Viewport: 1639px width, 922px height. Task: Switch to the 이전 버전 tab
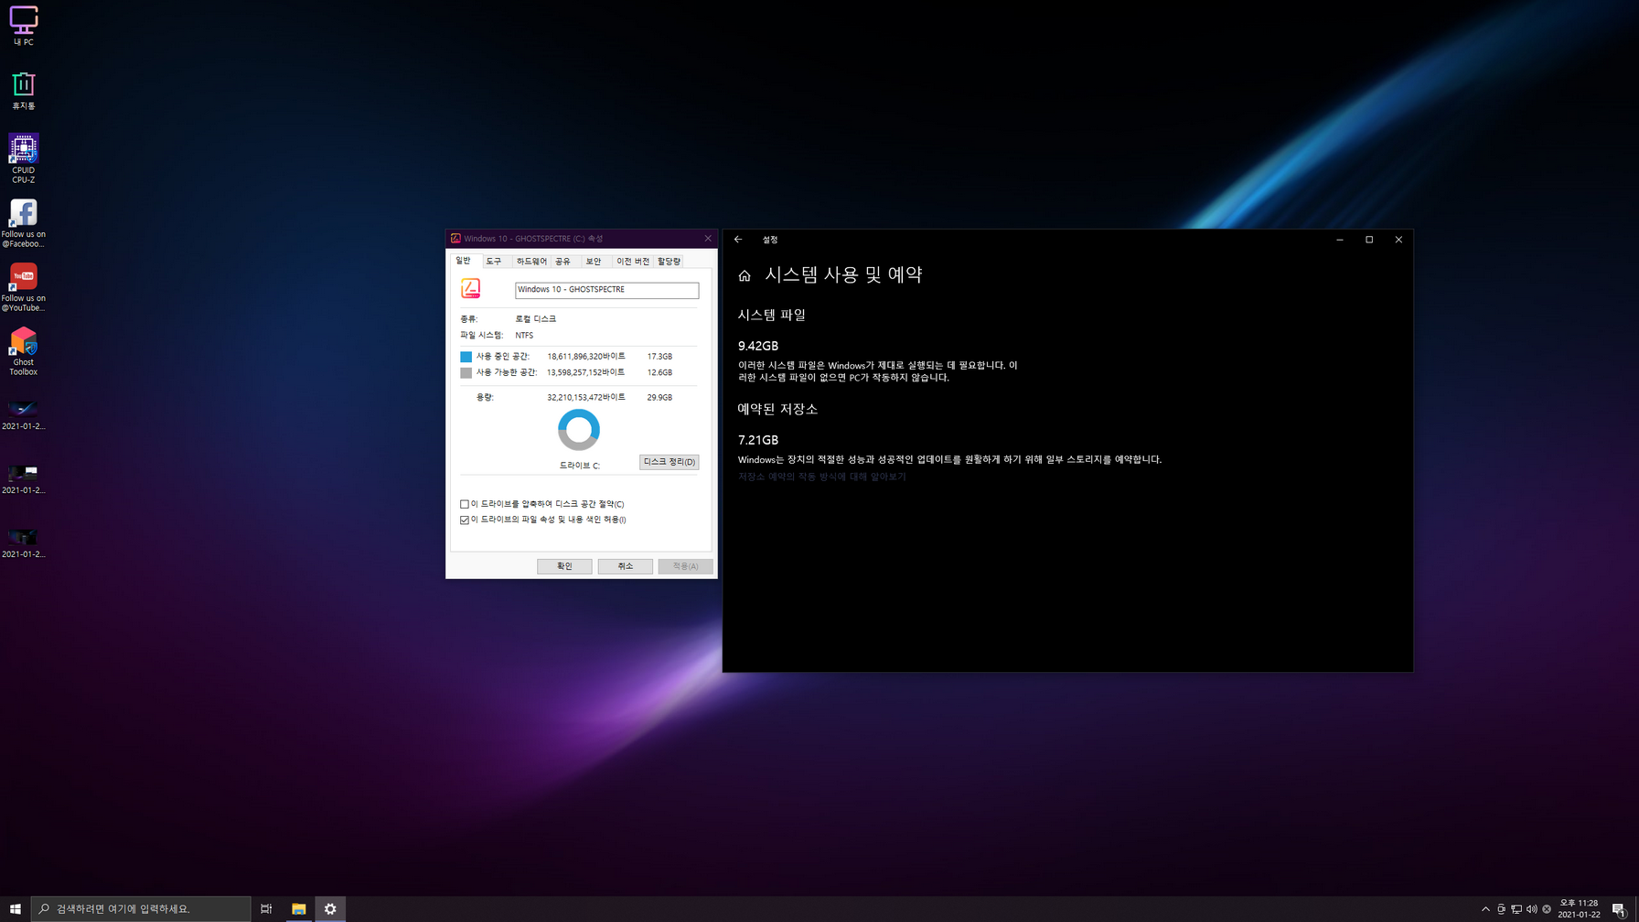tap(633, 262)
